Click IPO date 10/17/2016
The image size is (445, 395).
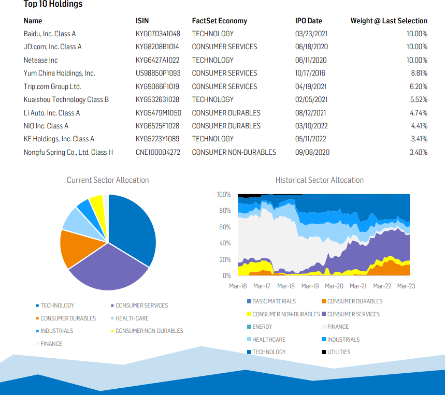pos(310,73)
